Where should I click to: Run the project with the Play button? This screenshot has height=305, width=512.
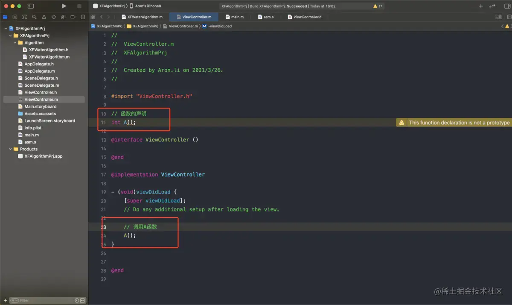[64, 6]
